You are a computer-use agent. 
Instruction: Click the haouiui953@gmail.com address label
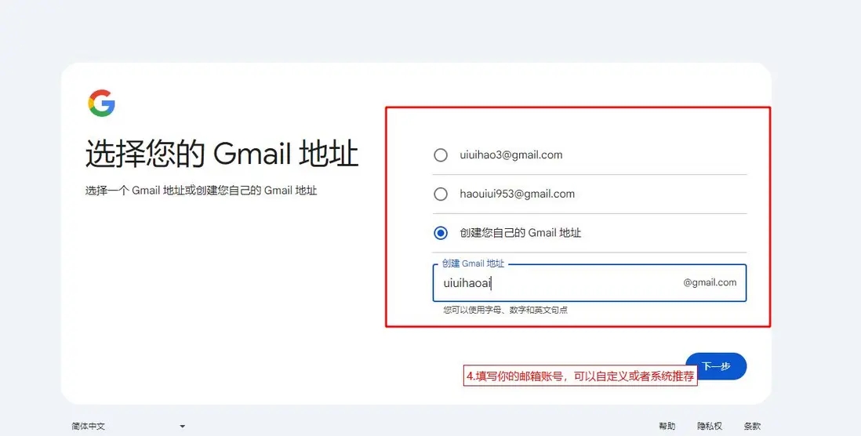click(x=518, y=194)
